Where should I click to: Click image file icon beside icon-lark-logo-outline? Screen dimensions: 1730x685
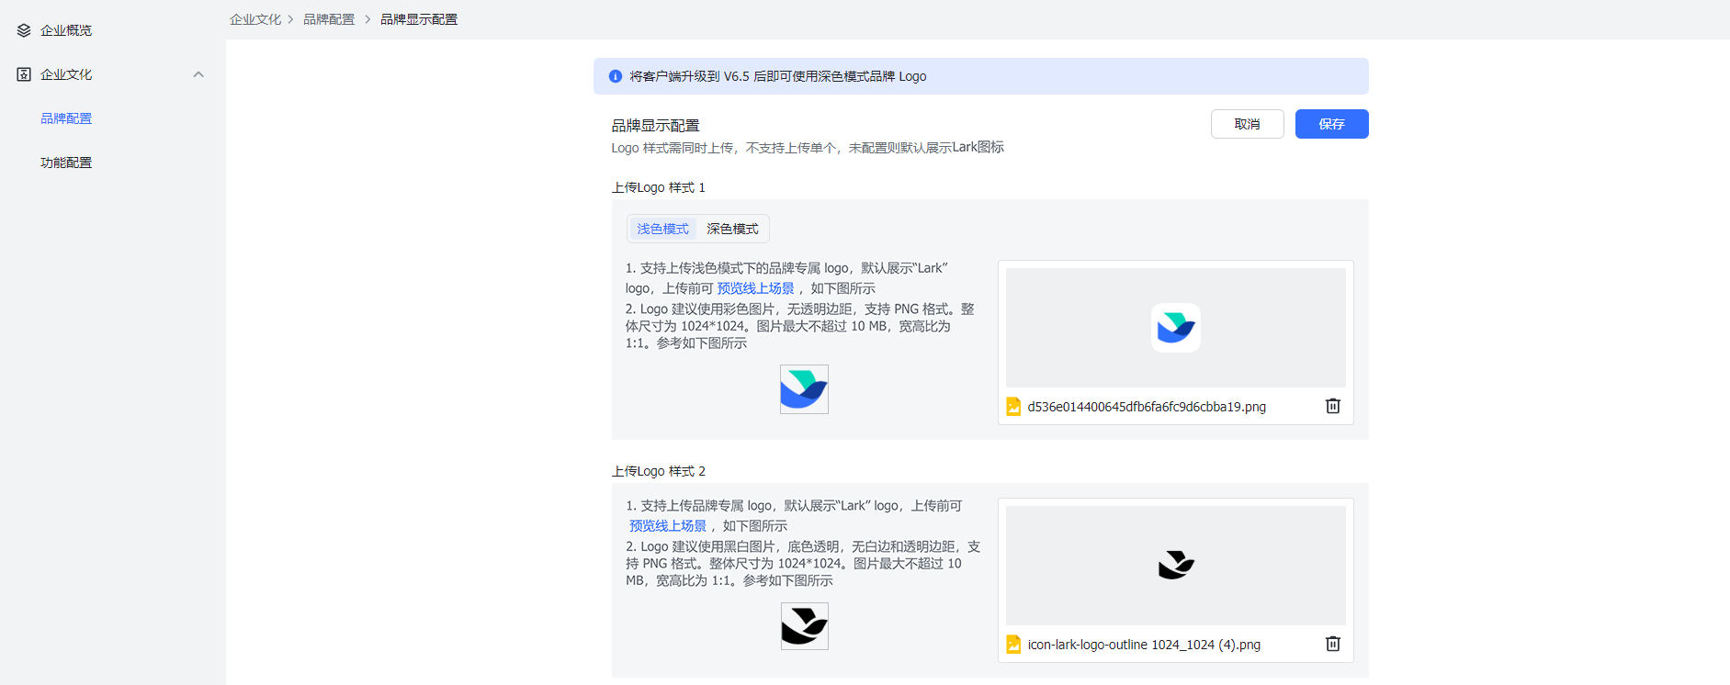coord(1013,645)
